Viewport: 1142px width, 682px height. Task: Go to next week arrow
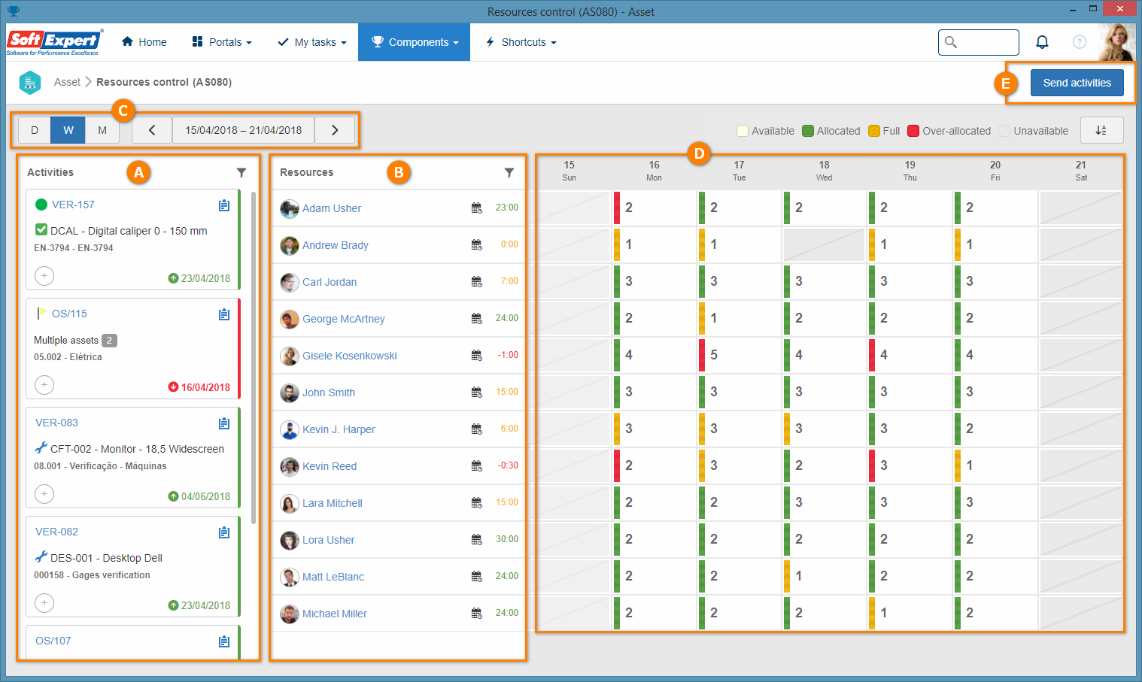pos(335,130)
